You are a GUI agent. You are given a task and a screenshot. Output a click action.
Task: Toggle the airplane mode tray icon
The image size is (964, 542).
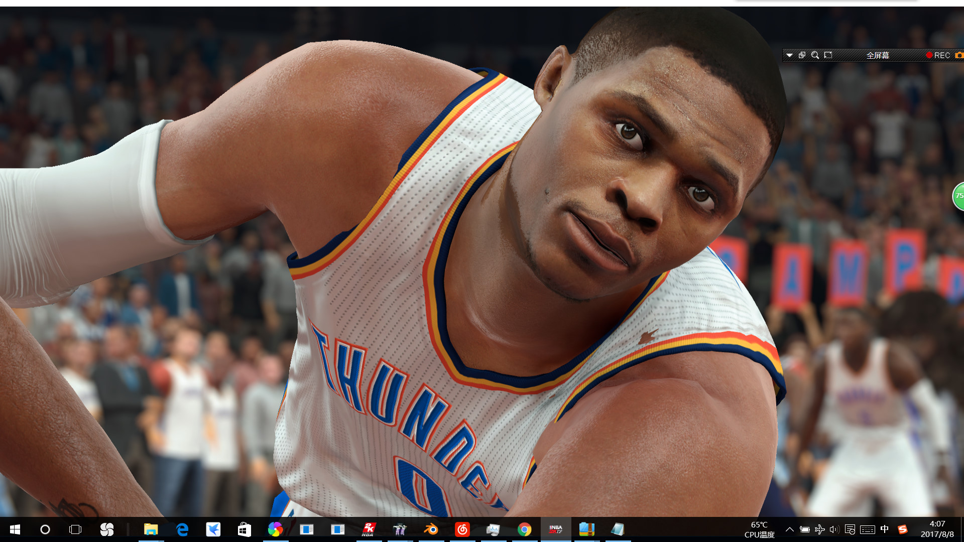[x=820, y=529]
